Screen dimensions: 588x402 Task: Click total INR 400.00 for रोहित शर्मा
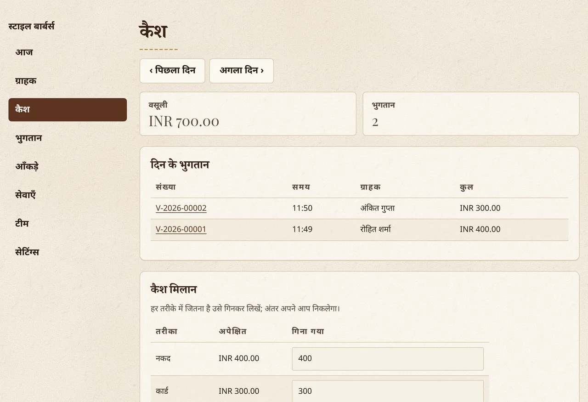tap(480, 229)
